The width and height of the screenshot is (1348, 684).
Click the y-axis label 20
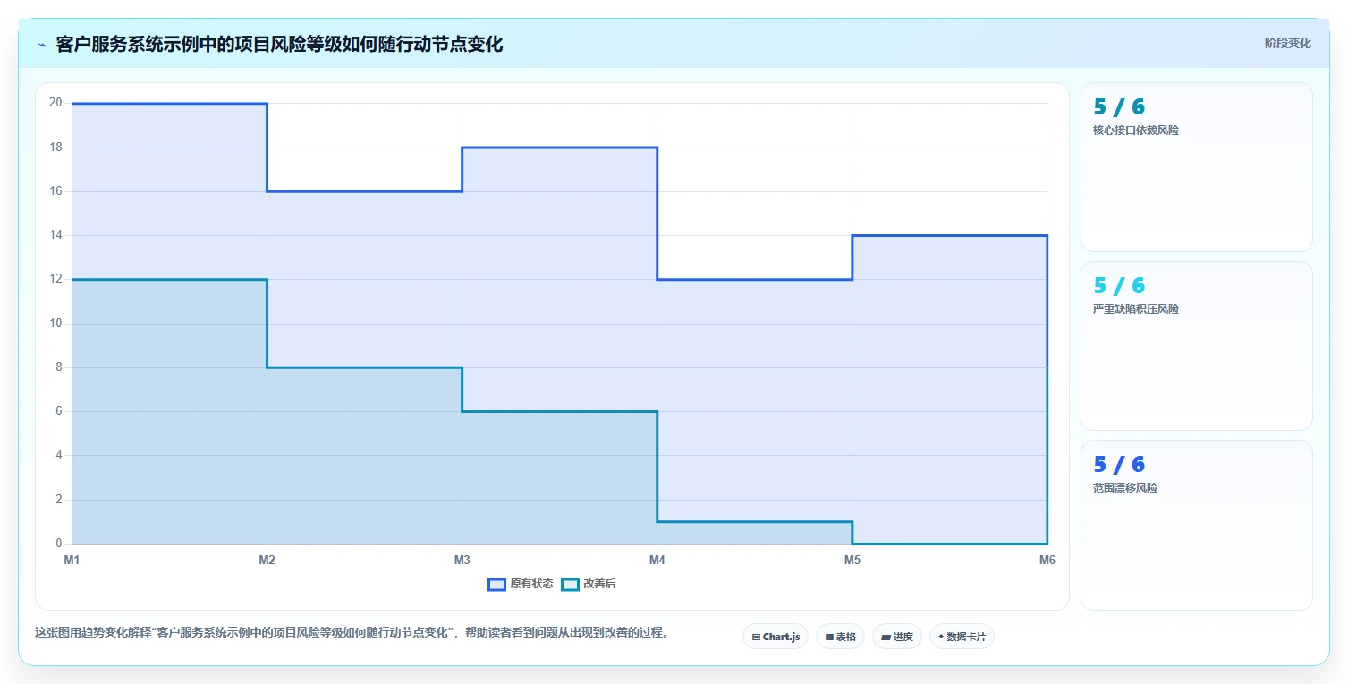coord(55,103)
